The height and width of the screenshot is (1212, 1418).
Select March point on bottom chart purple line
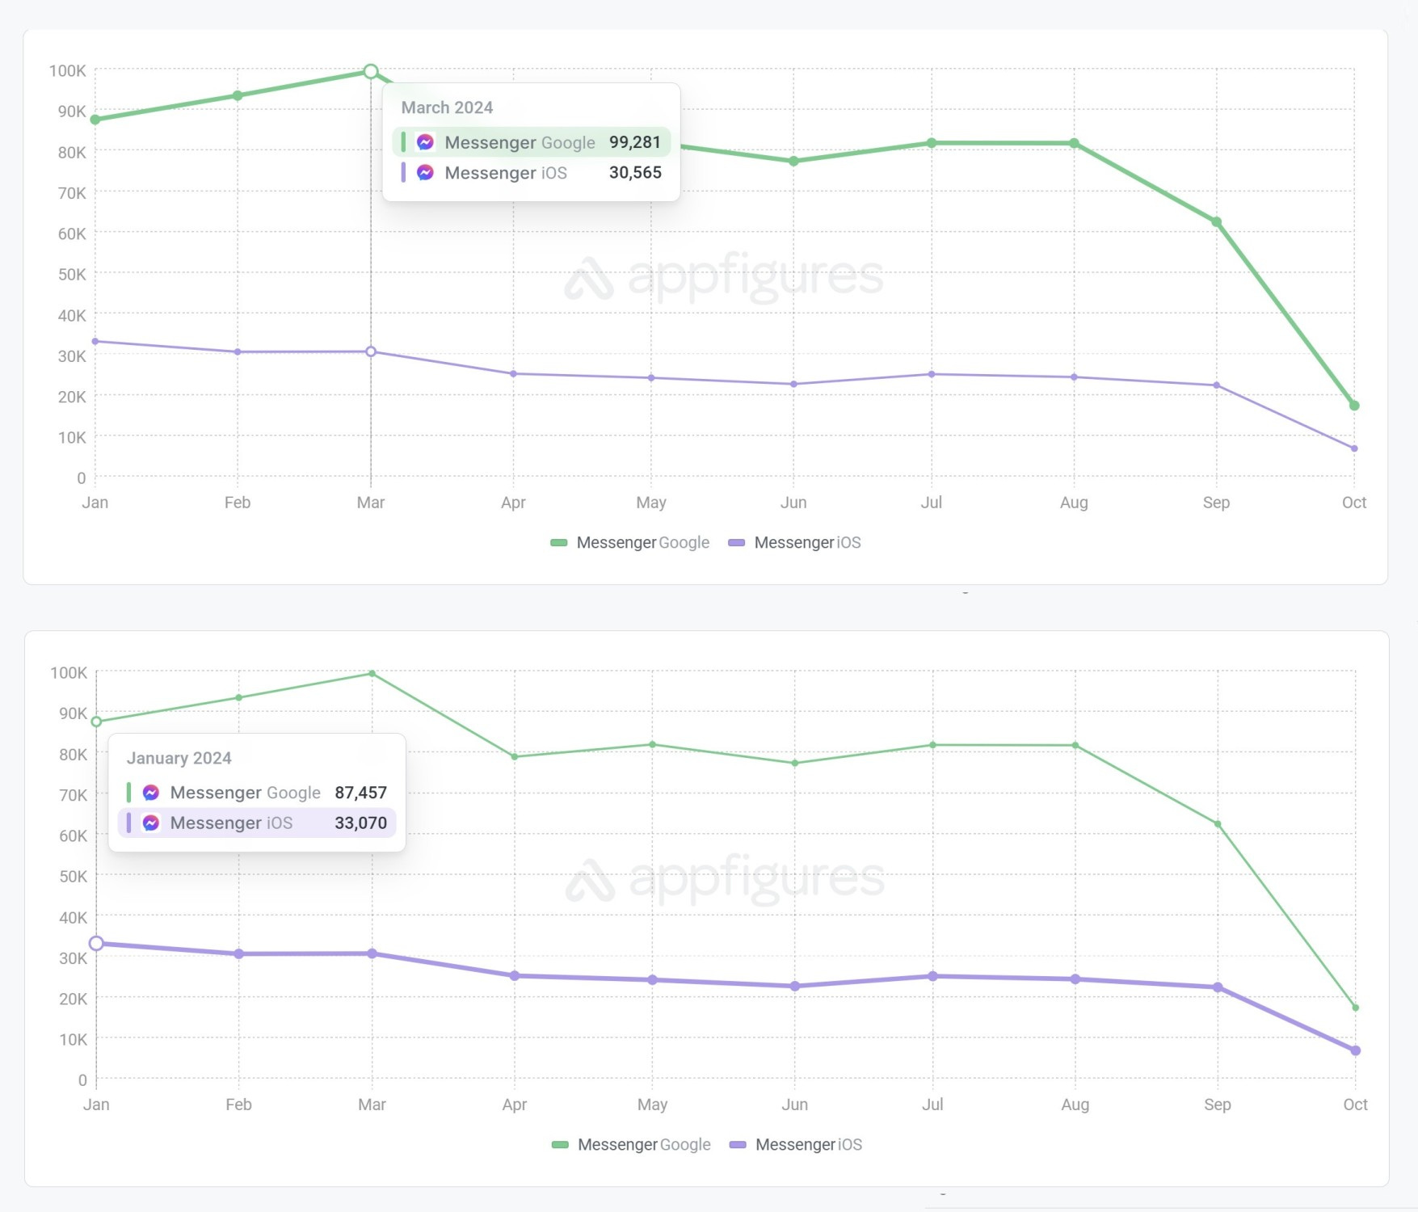pos(372,953)
